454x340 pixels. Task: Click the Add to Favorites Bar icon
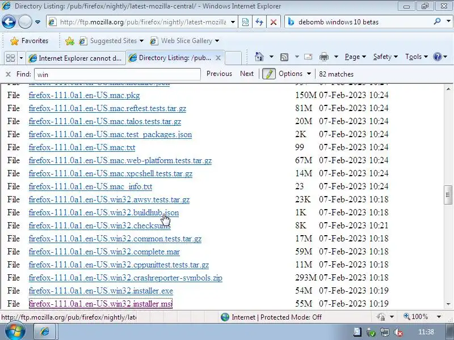(x=69, y=41)
